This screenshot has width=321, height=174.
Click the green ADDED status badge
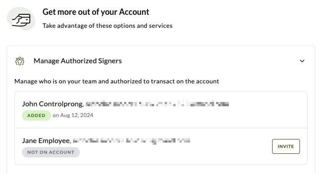pyautogui.click(x=36, y=115)
